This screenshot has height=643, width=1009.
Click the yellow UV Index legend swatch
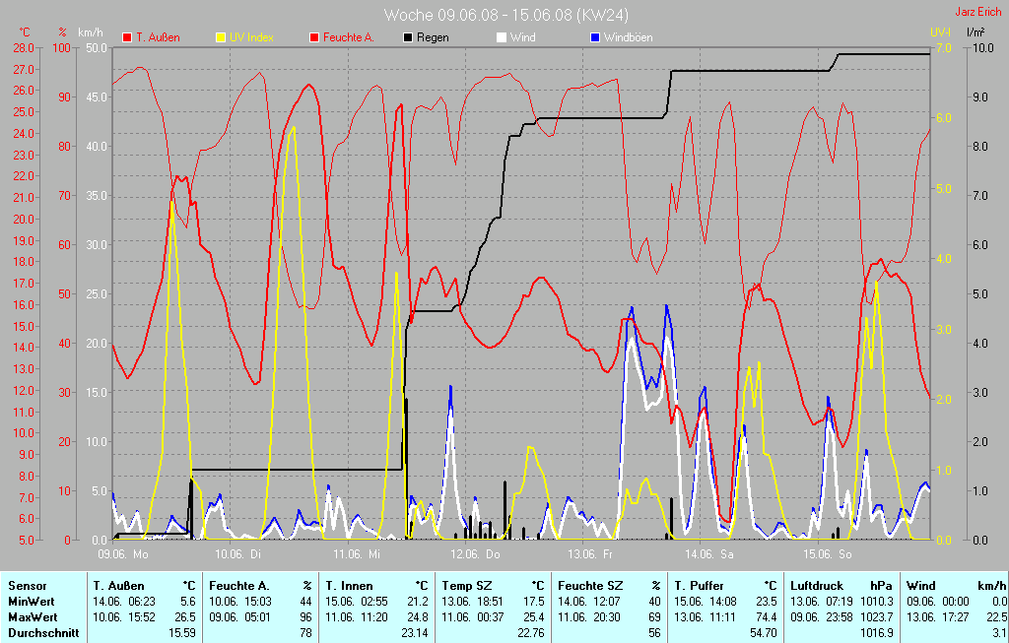point(220,37)
